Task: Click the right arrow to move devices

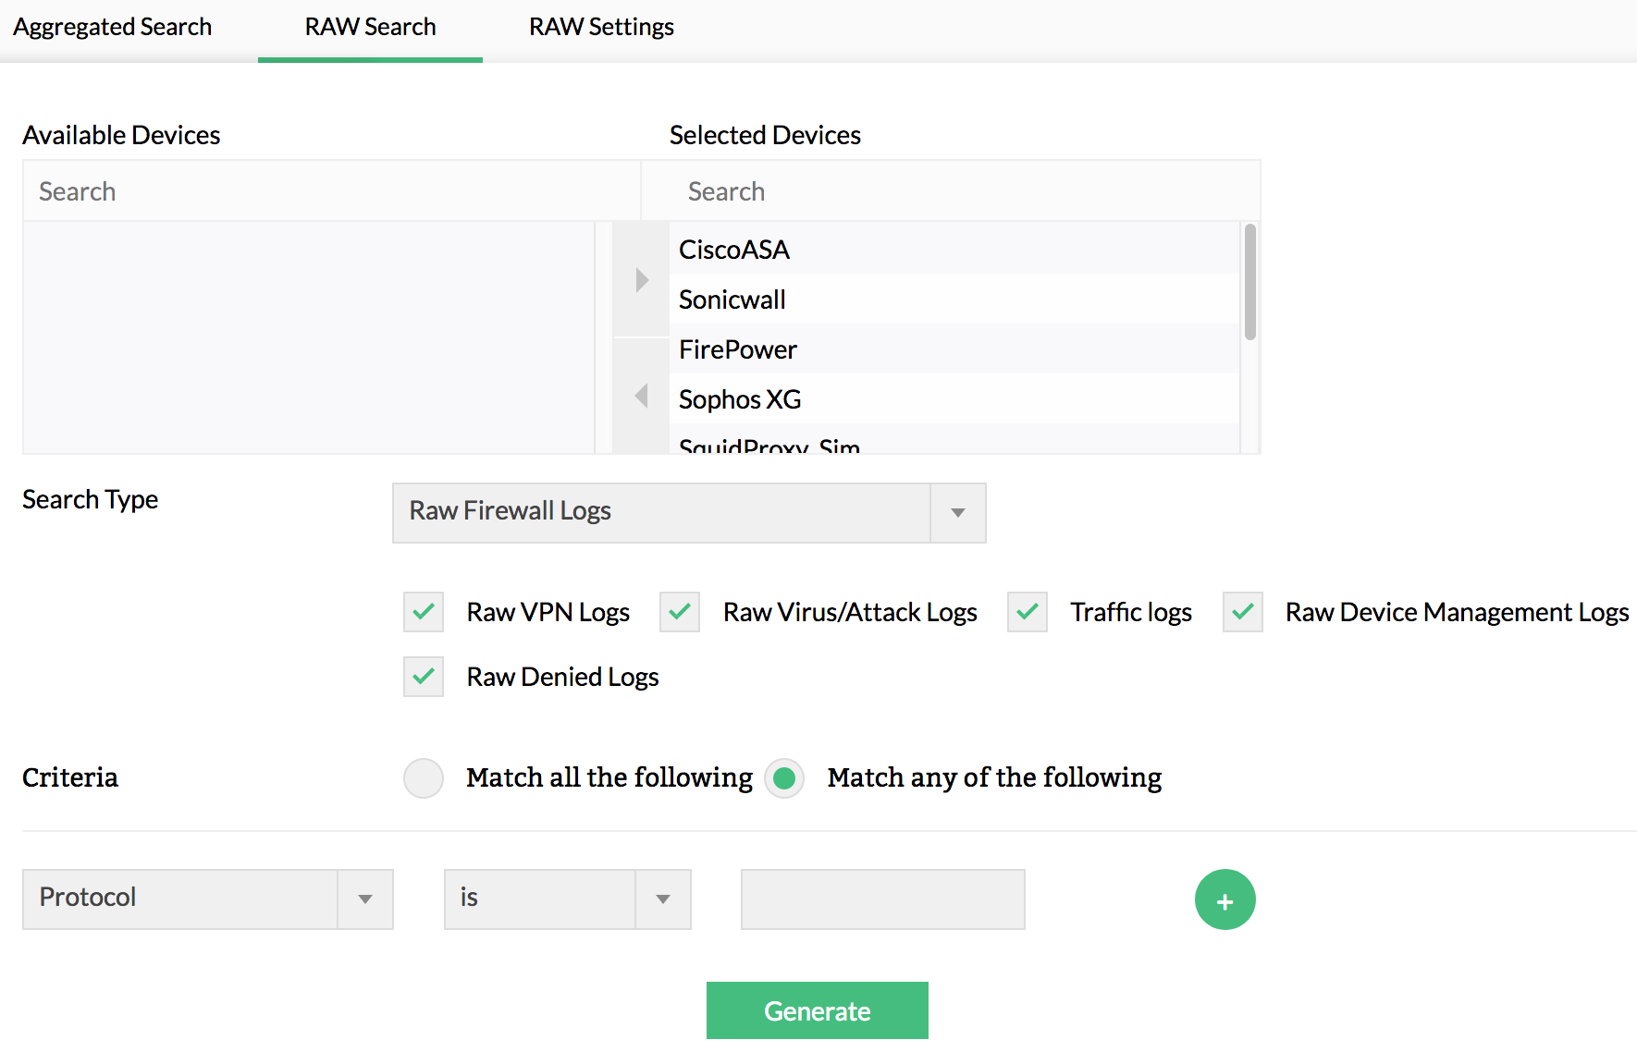Action: [x=640, y=278]
